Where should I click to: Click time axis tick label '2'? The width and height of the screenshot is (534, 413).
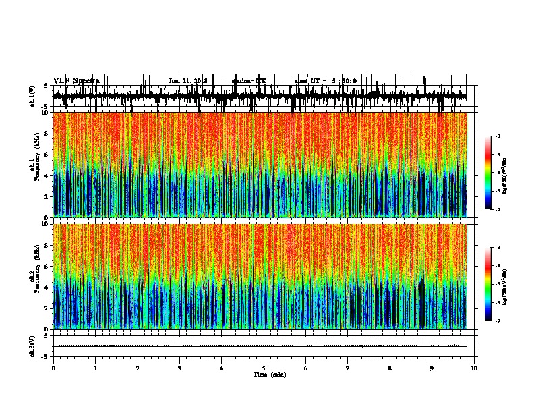[x=138, y=368]
